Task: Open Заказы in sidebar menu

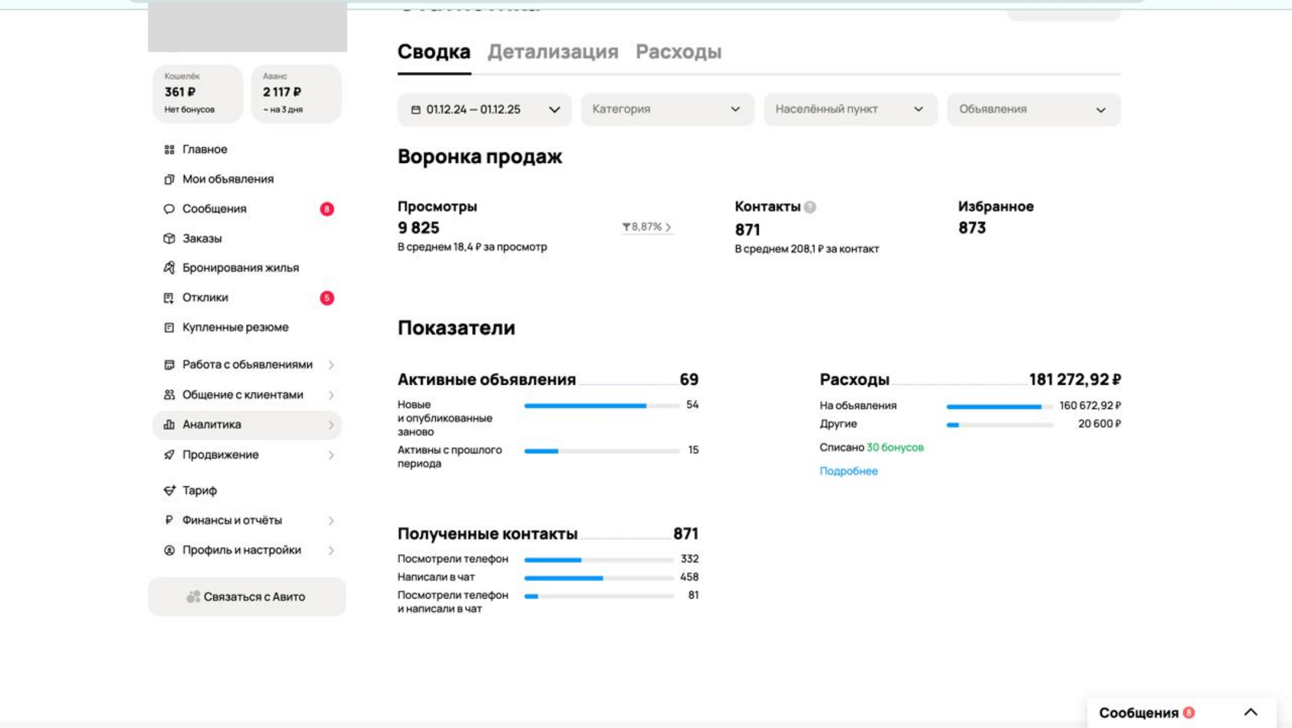Action: point(247,238)
